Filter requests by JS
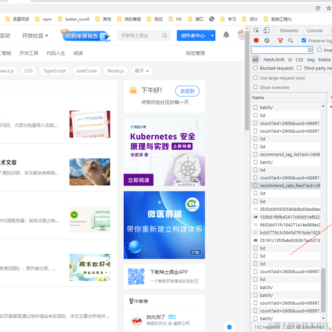Image resolution: width=332 pixels, height=332 pixels. (290, 59)
